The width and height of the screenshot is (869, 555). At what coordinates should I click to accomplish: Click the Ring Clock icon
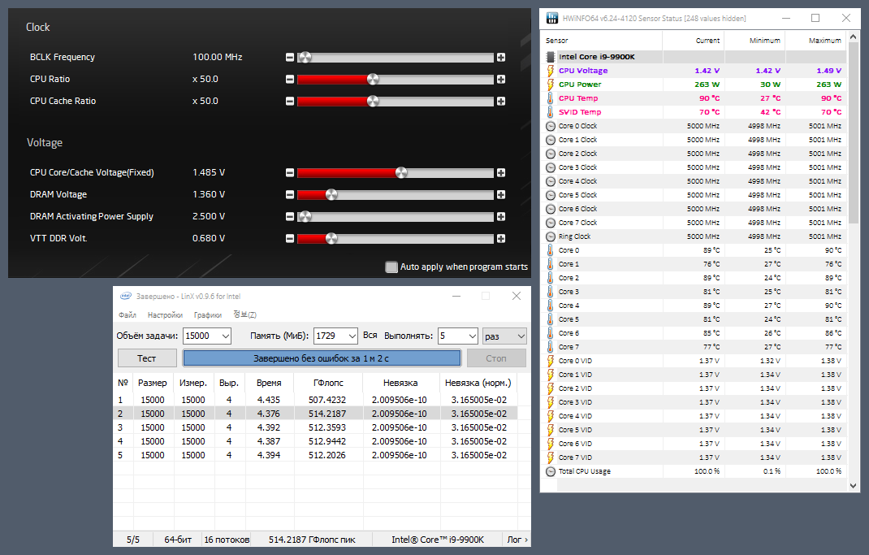551,236
